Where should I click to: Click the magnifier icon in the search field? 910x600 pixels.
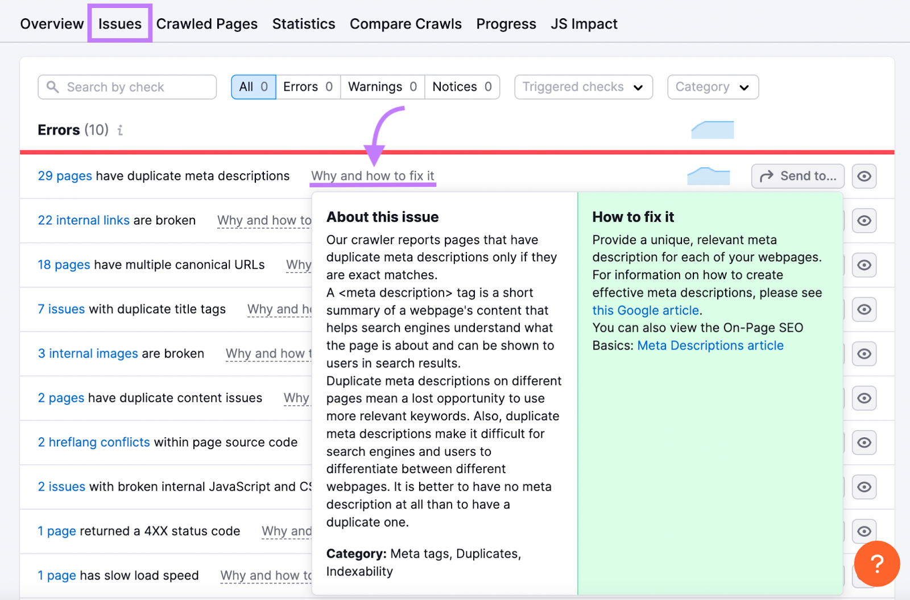tap(53, 87)
